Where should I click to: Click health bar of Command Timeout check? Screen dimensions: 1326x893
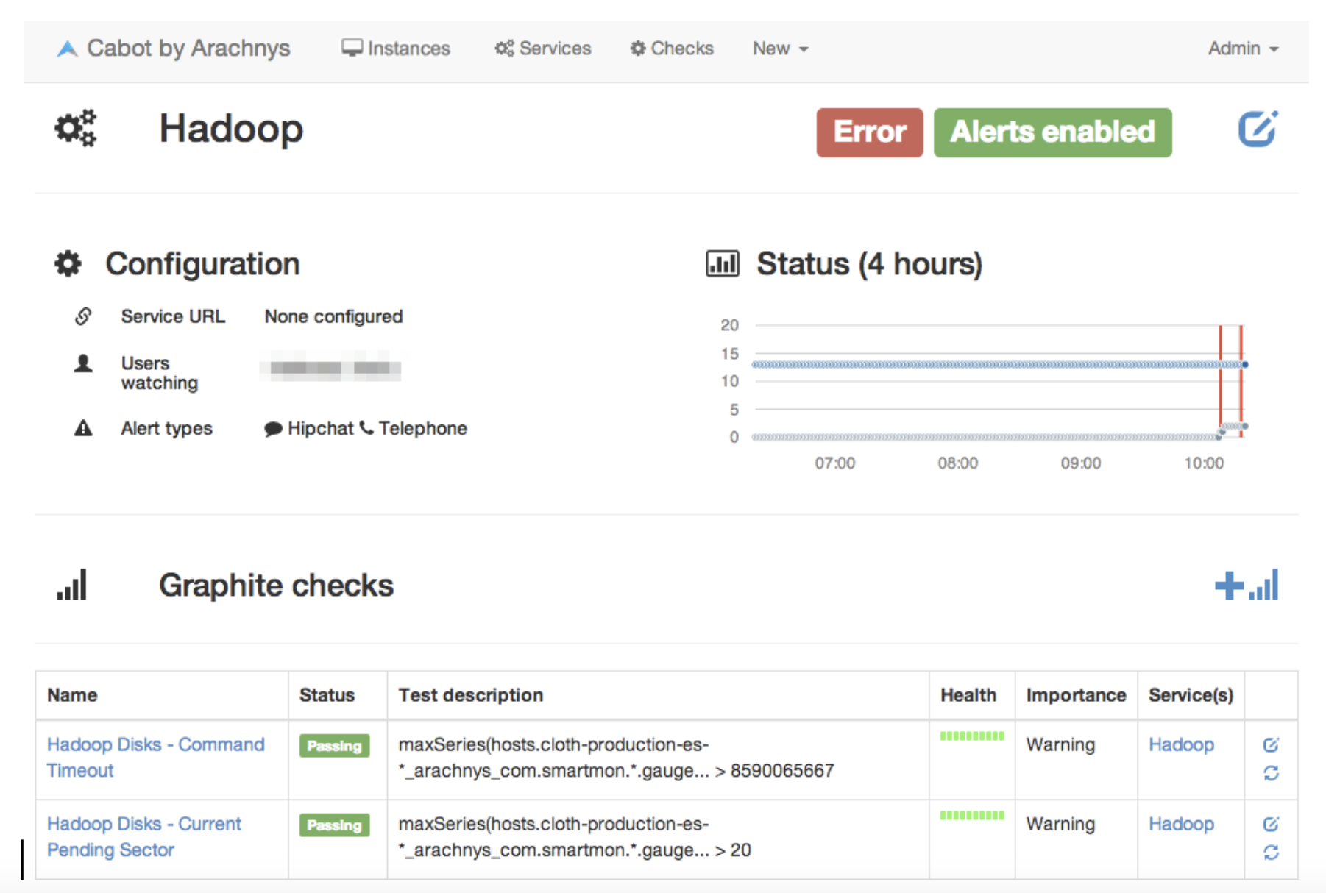971,736
